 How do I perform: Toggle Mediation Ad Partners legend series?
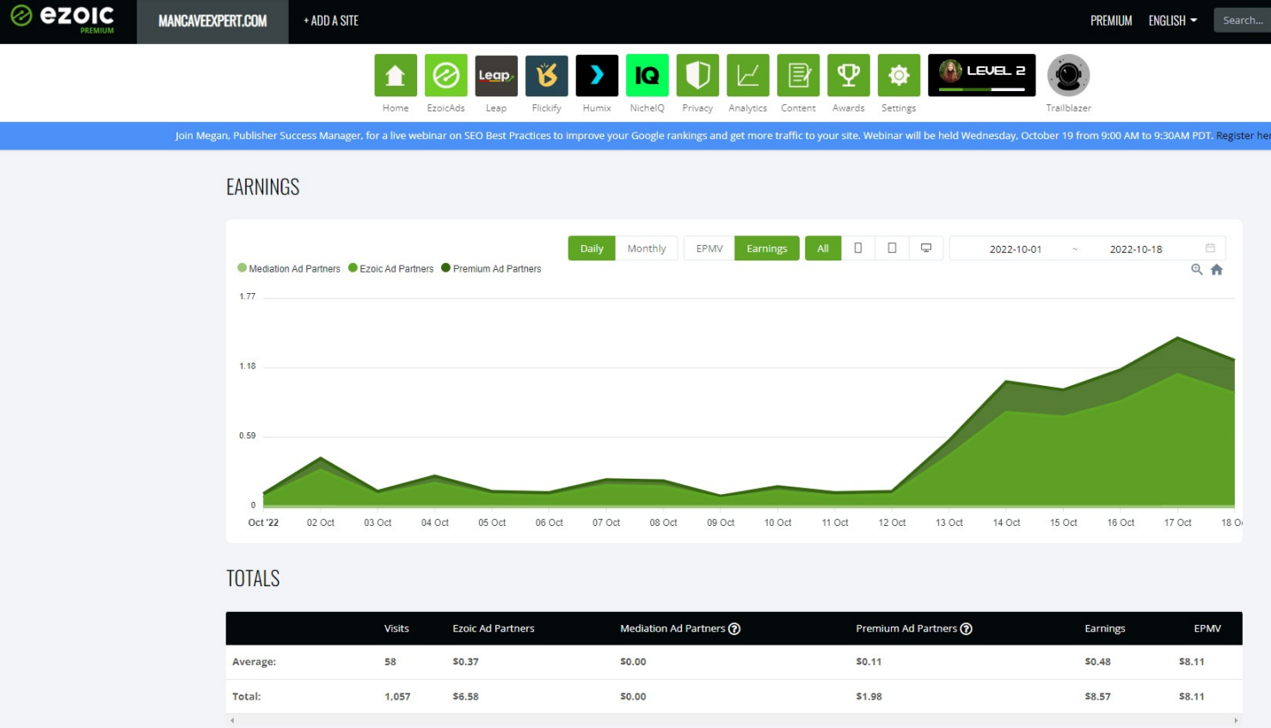[289, 269]
